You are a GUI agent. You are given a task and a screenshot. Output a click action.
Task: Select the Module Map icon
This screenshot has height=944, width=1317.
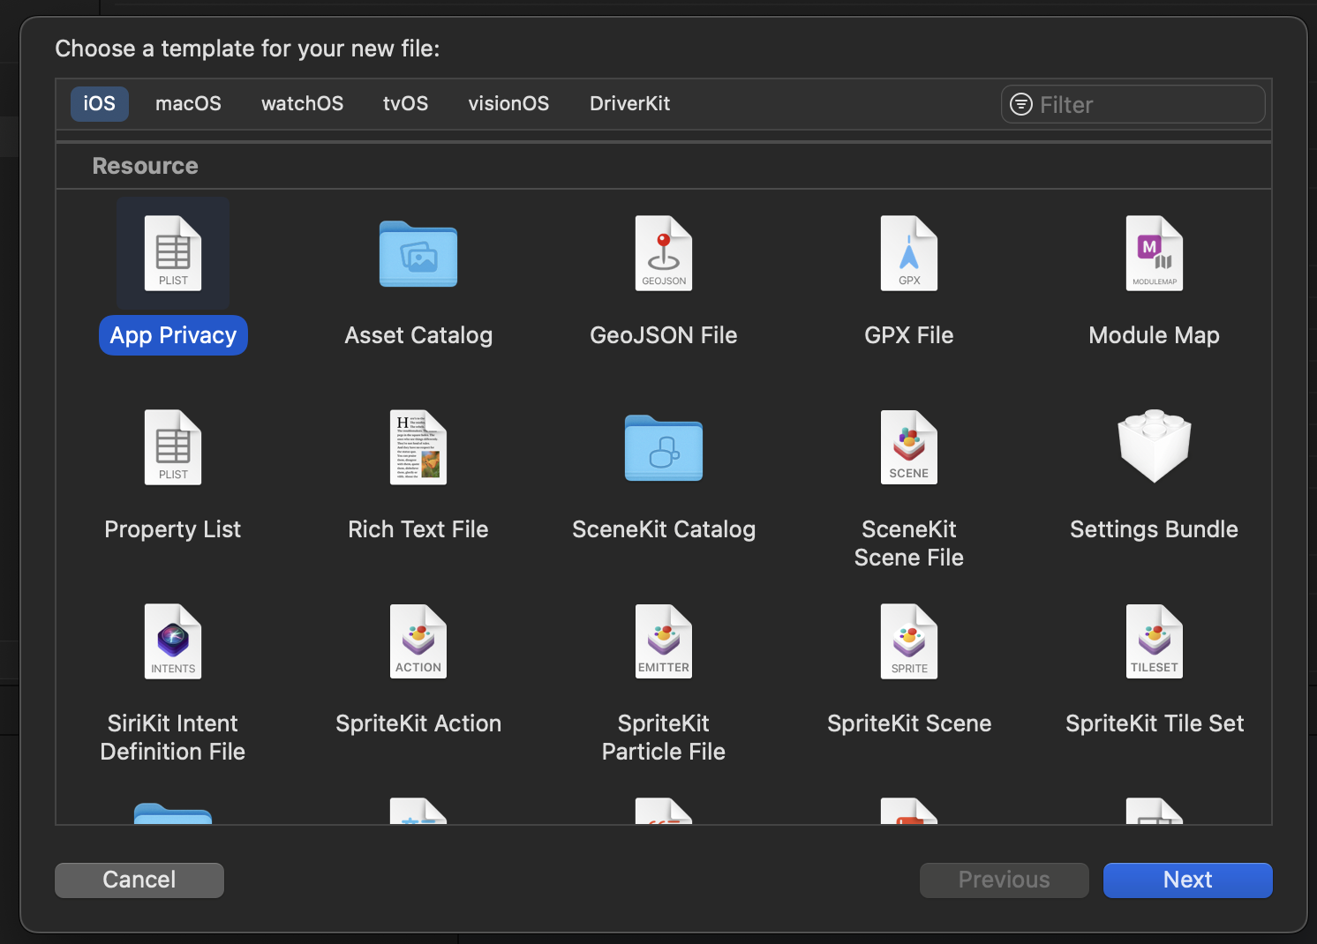coord(1155,254)
